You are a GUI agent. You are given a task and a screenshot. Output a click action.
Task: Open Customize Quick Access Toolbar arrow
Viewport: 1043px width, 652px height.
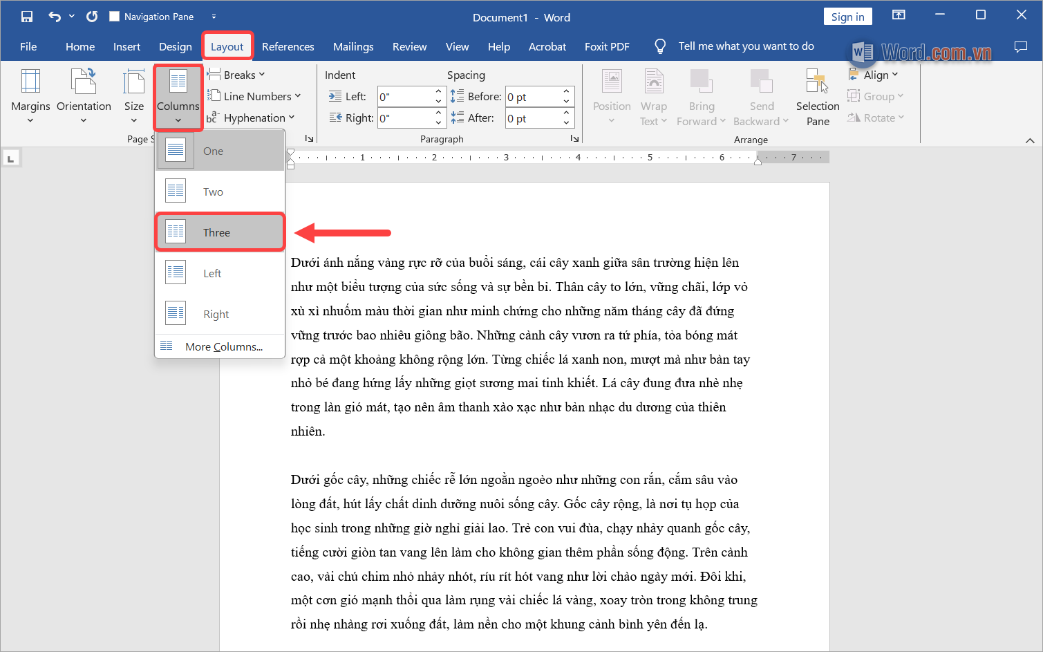coord(214,17)
